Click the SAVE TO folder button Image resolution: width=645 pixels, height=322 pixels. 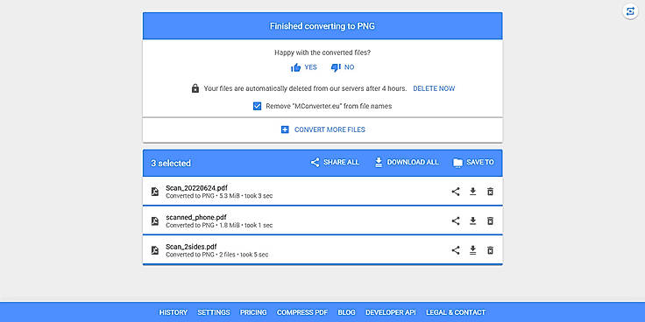point(473,162)
